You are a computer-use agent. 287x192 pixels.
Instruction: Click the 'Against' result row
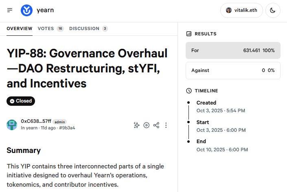coord(233,70)
